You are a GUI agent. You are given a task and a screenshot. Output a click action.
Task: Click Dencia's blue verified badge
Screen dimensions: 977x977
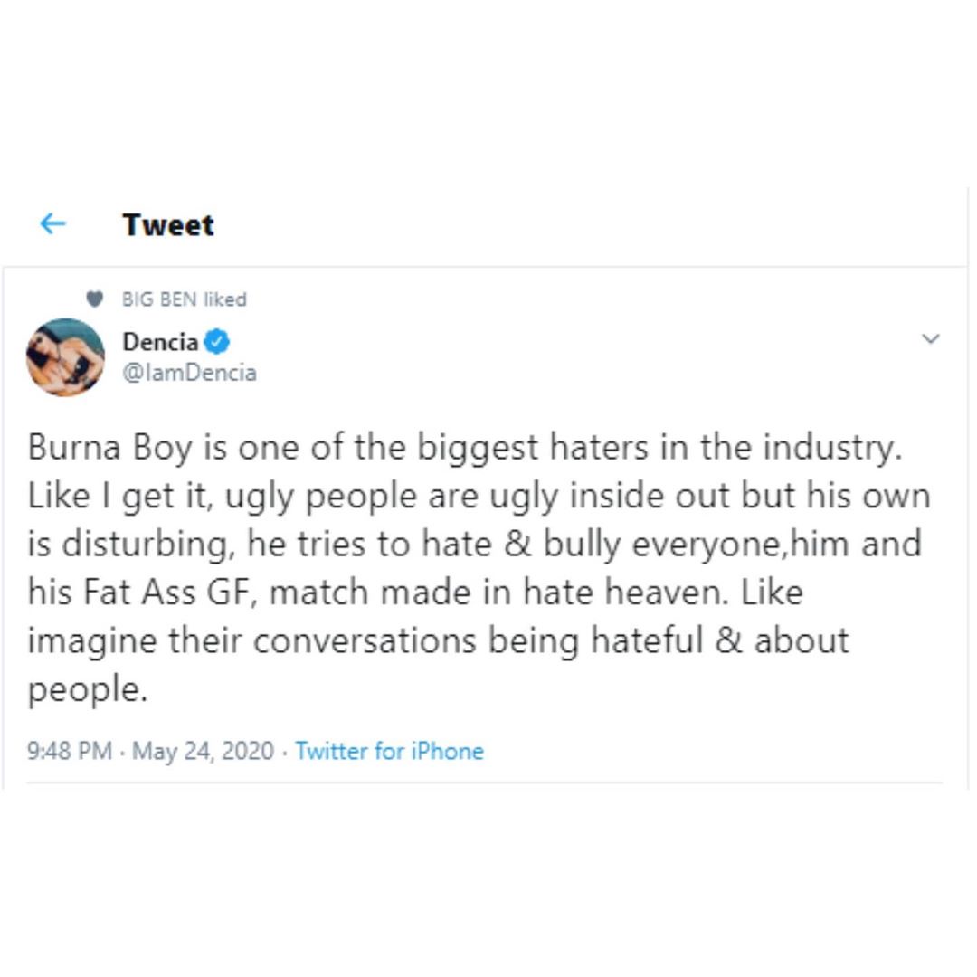point(216,342)
